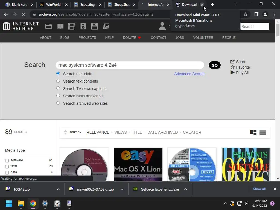The image size is (280, 210).
Task: Select Search TV news captions option
Action: coord(58,88)
